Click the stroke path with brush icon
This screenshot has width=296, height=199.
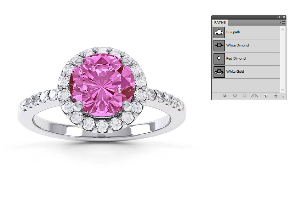coord(235,95)
